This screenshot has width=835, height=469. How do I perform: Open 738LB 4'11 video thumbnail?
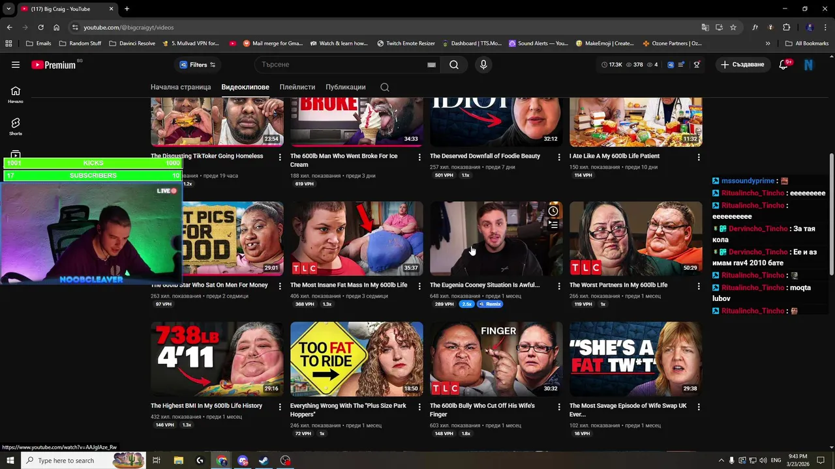(x=217, y=359)
